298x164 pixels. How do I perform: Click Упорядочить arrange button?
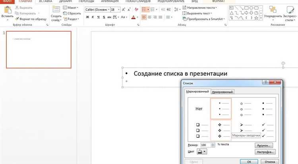point(273,13)
